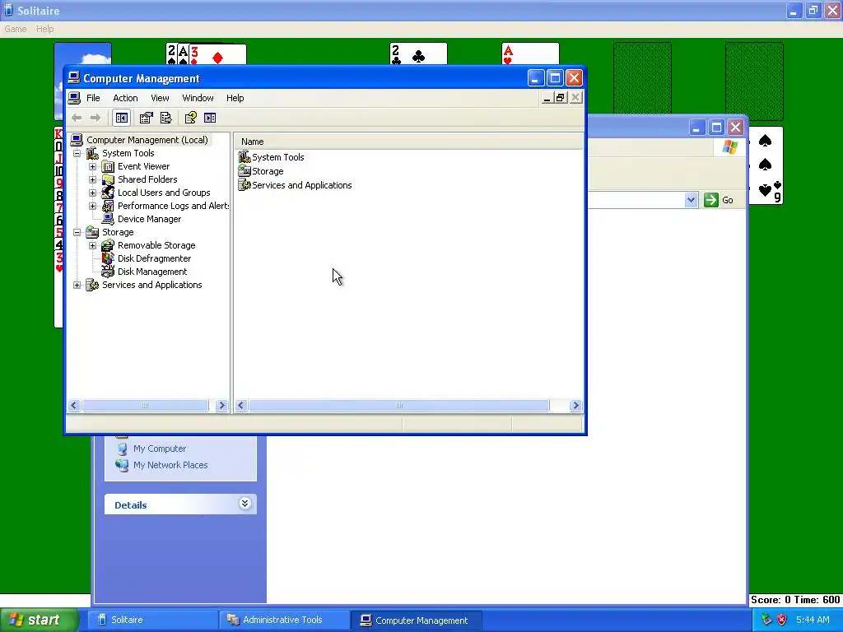Click the Computer Management (Local) root icon
Image resolution: width=843 pixels, height=632 pixels.
[x=77, y=140]
